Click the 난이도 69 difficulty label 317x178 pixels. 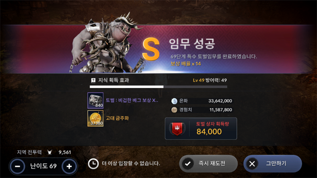(43, 166)
